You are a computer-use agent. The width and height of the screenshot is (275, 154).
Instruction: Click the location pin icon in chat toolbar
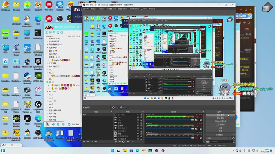[54, 33]
